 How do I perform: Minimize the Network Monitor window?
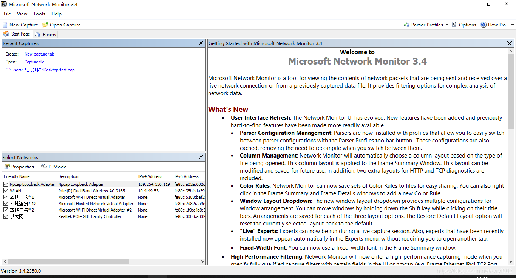point(472,4)
